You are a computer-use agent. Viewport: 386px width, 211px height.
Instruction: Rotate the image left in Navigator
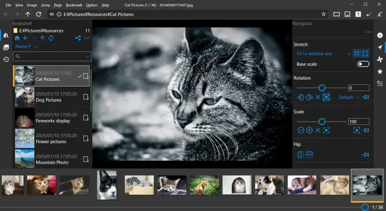click(301, 97)
